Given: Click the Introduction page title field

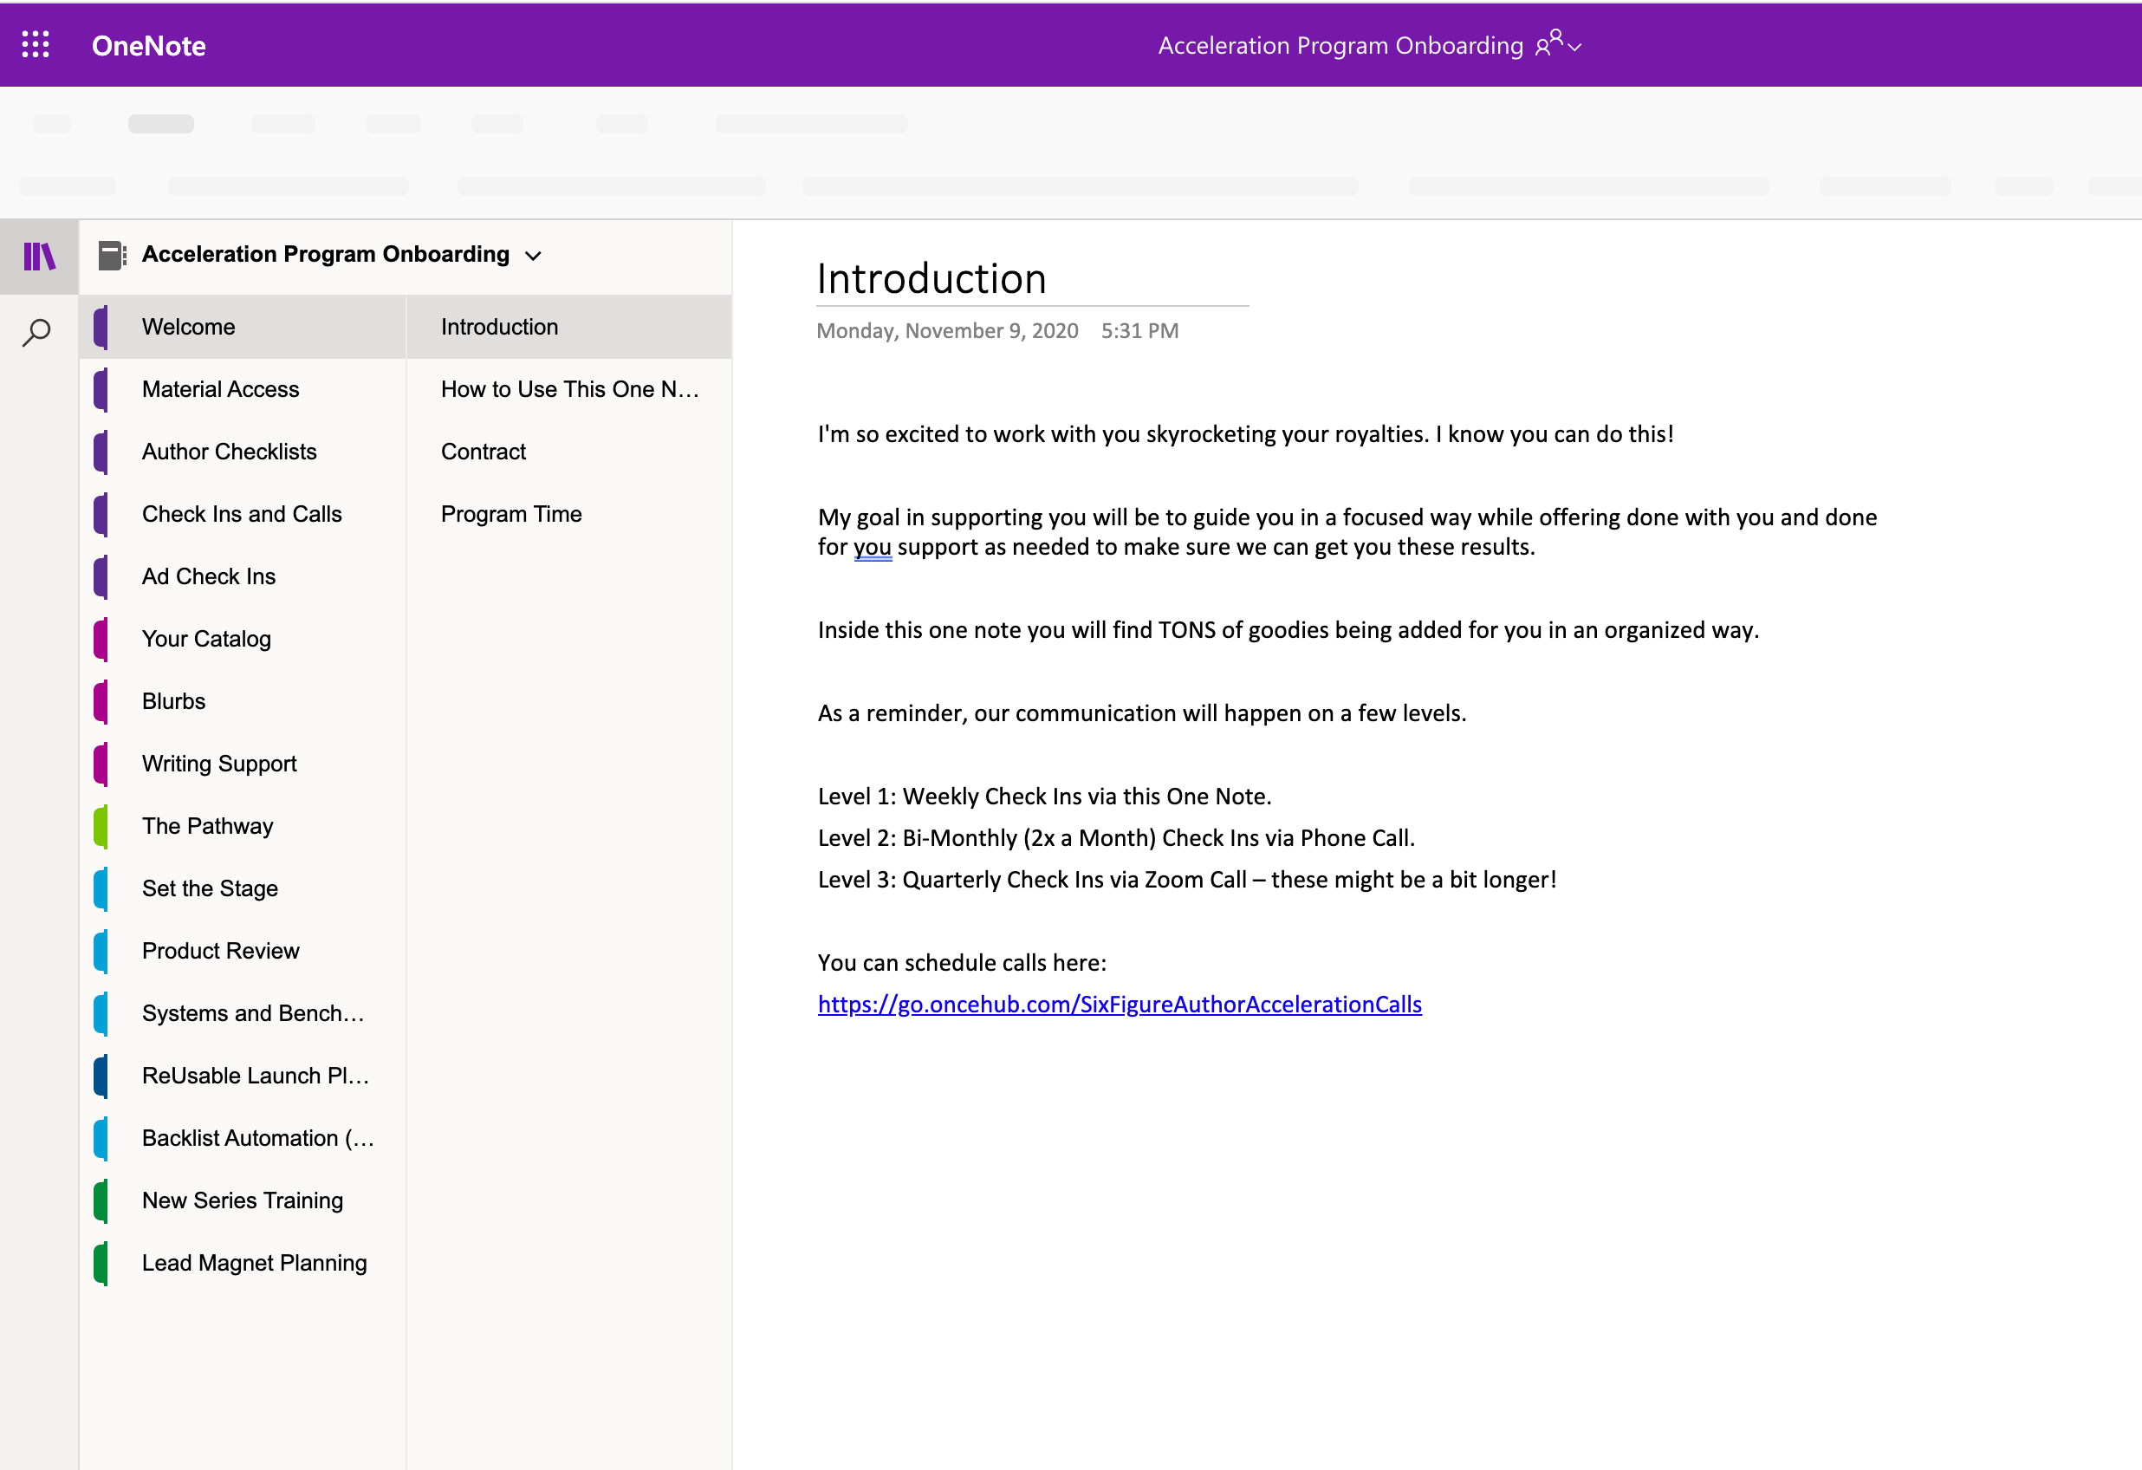Looking at the screenshot, I should (931, 278).
